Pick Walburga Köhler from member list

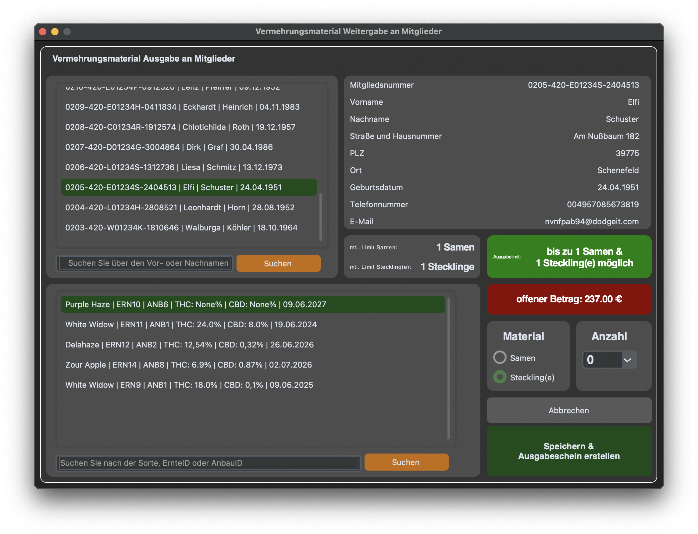[181, 228]
